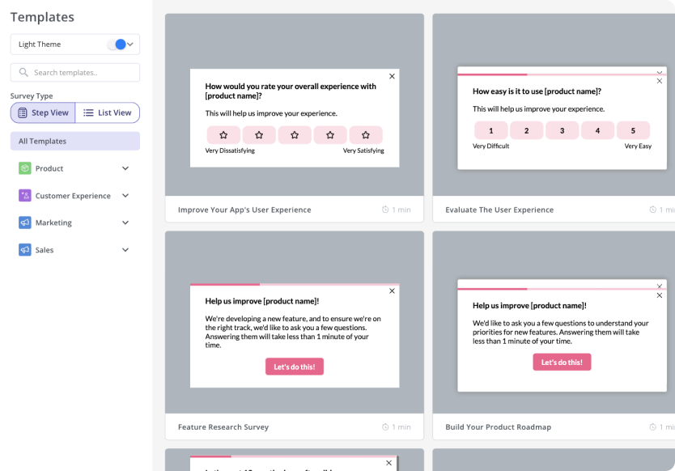Switch to Step View mode
This screenshot has height=471, width=675.
[42, 112]
